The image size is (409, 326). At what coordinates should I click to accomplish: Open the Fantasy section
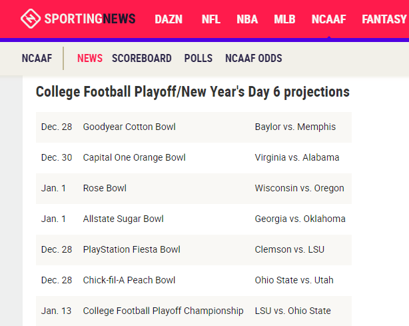(x=384, y=19)
